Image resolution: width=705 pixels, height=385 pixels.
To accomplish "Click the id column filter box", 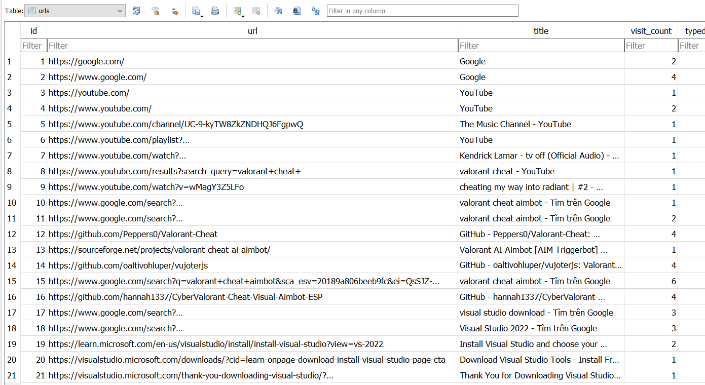I will (x=33, y=46).
